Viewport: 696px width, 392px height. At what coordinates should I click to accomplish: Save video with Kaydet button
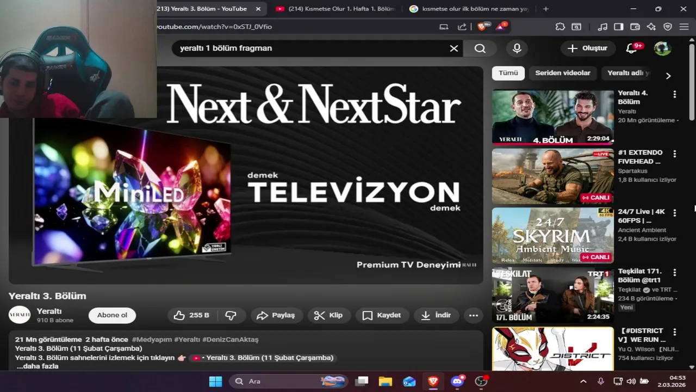[x=382, y=315]
